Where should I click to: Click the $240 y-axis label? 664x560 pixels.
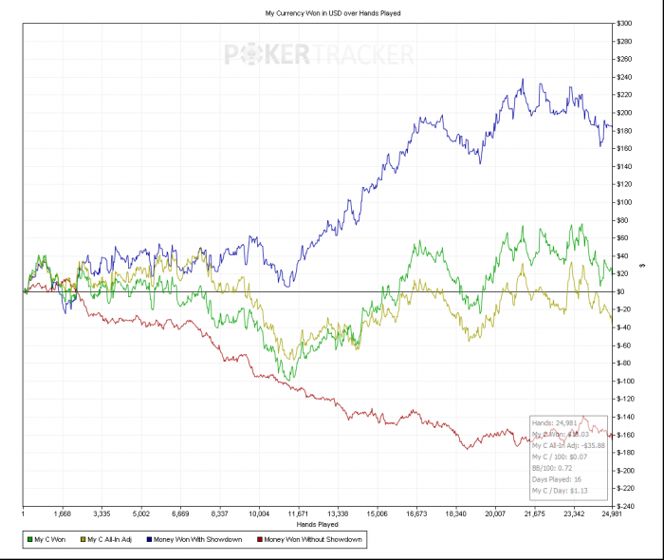coord(624,77)
